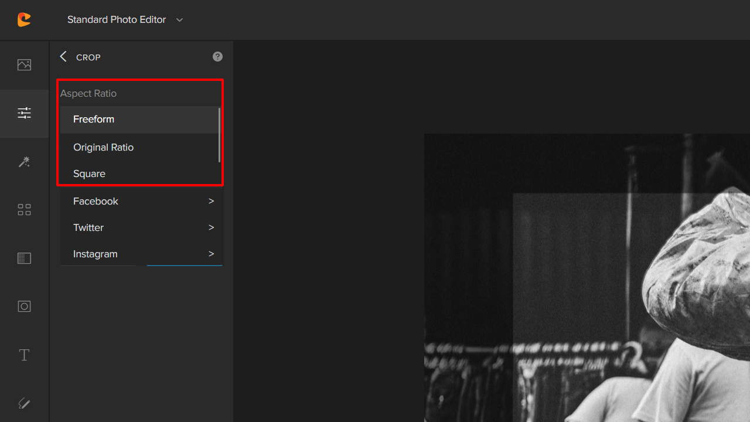Image resolution: width=750 pixels, height=422 pixels.
Task: Open the photo gallery panel in sidebar
Action: tap(24, 64)
